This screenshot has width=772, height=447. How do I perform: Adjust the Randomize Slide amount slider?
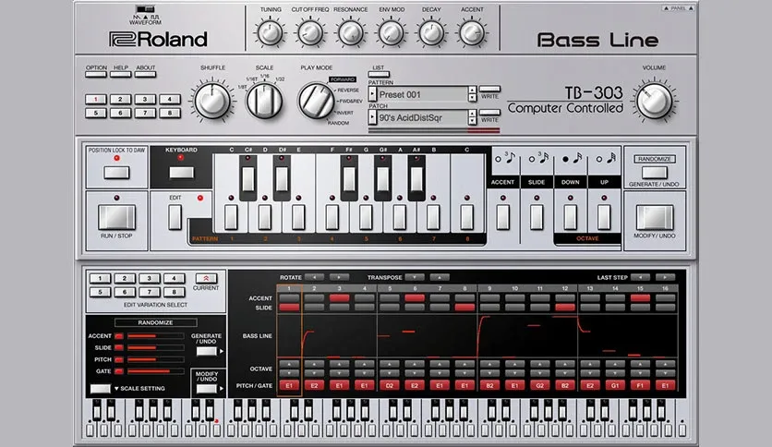click(155, 348)
